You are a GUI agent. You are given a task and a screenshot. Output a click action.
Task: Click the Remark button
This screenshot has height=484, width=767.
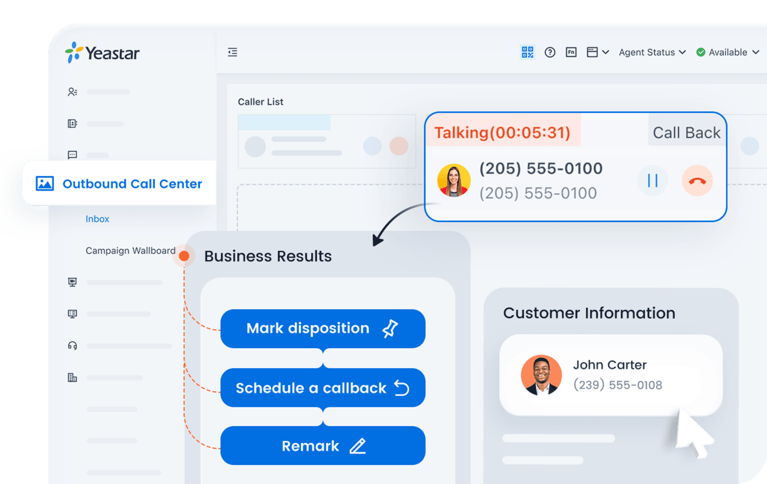323,446
